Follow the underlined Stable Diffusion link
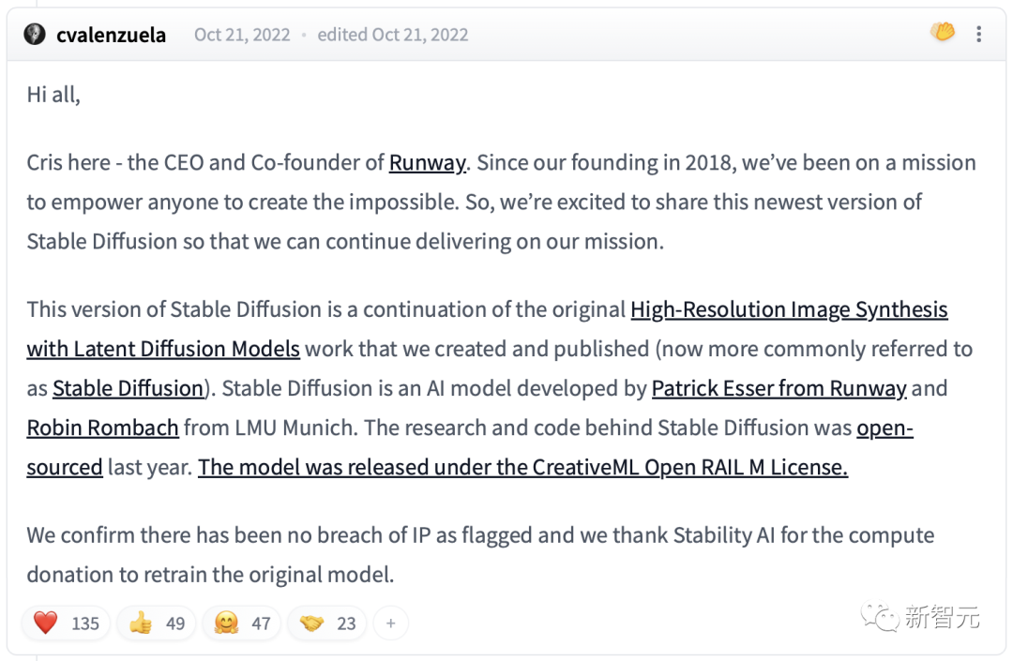The width and height of the screenshot is (1013, 661). tap(128, 388)
